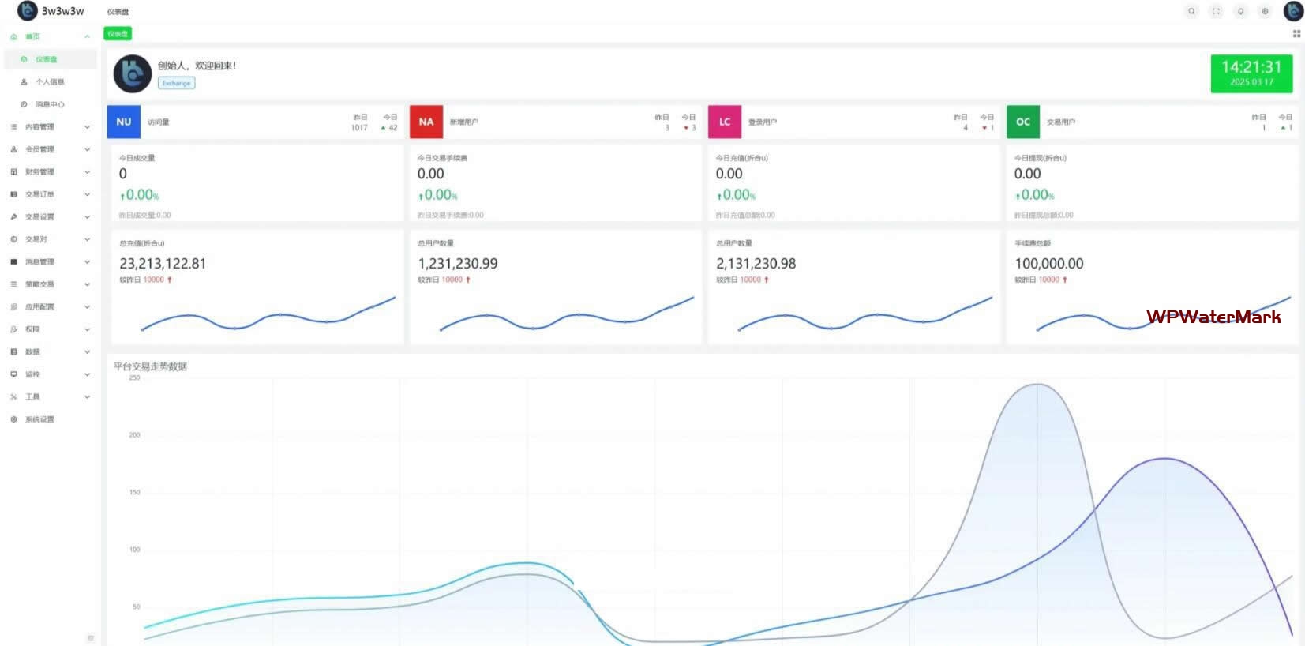
Task: Expand the 财务管理 sidebar menu
Action: 47,172
